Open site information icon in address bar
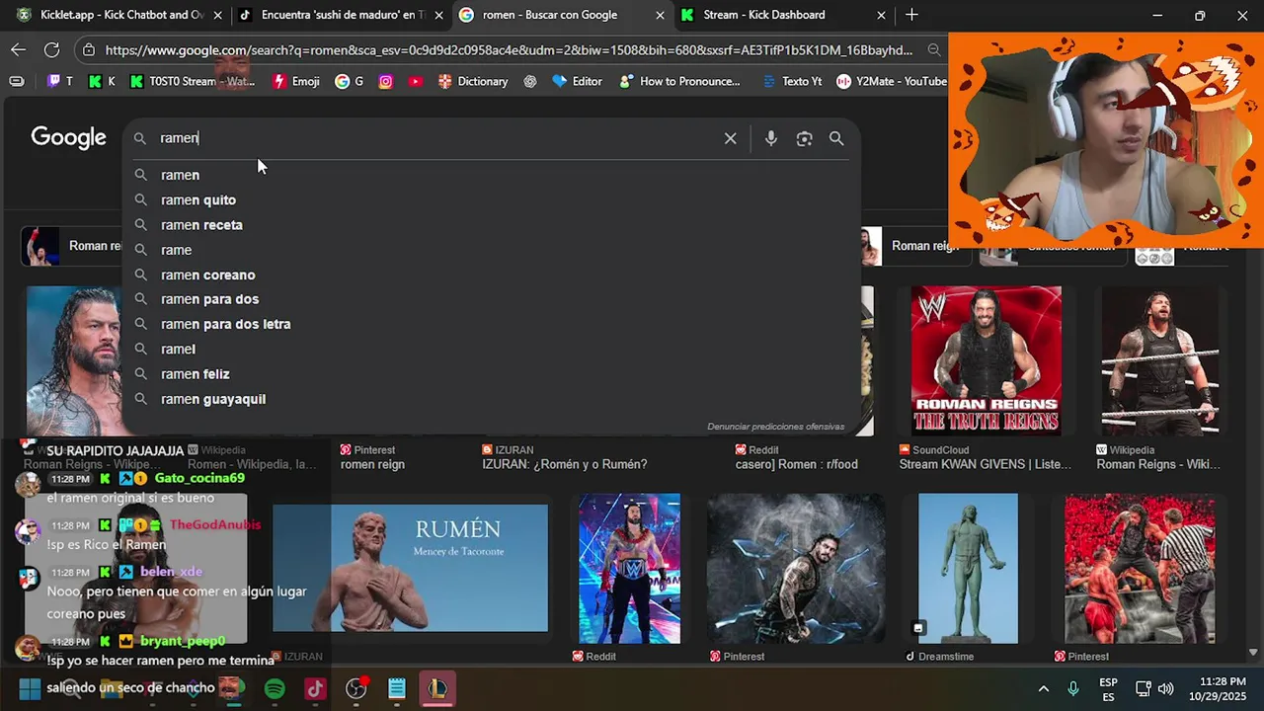Image resolution: width=1264 pixels, height=711 pixels. (x=89, y=49)
